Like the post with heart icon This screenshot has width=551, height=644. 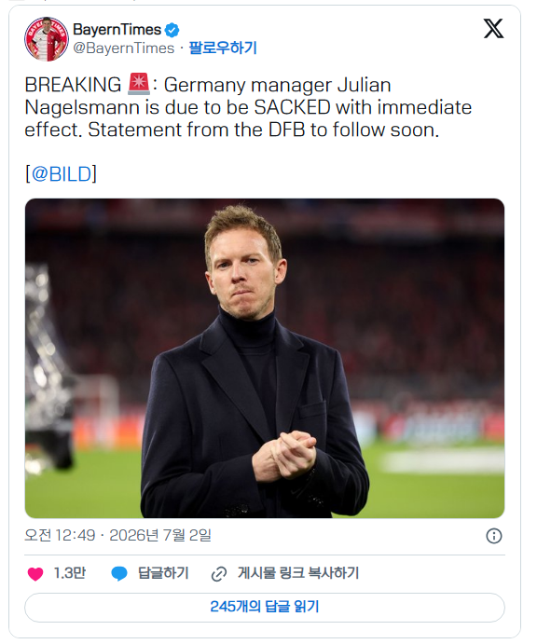35,574
